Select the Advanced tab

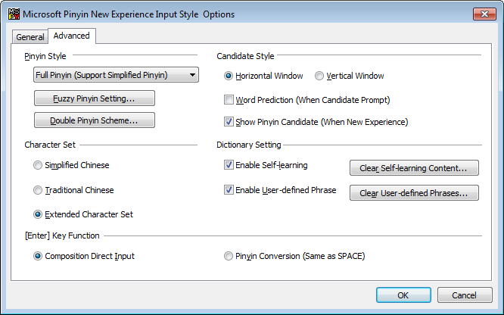click(x=72, y=36)
